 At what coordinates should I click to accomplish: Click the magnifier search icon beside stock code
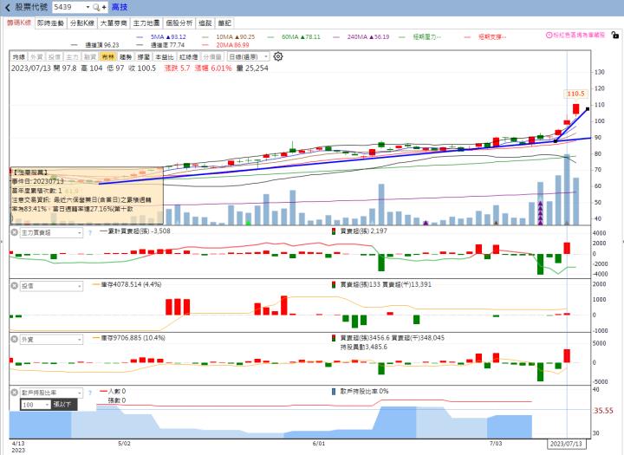96,7
